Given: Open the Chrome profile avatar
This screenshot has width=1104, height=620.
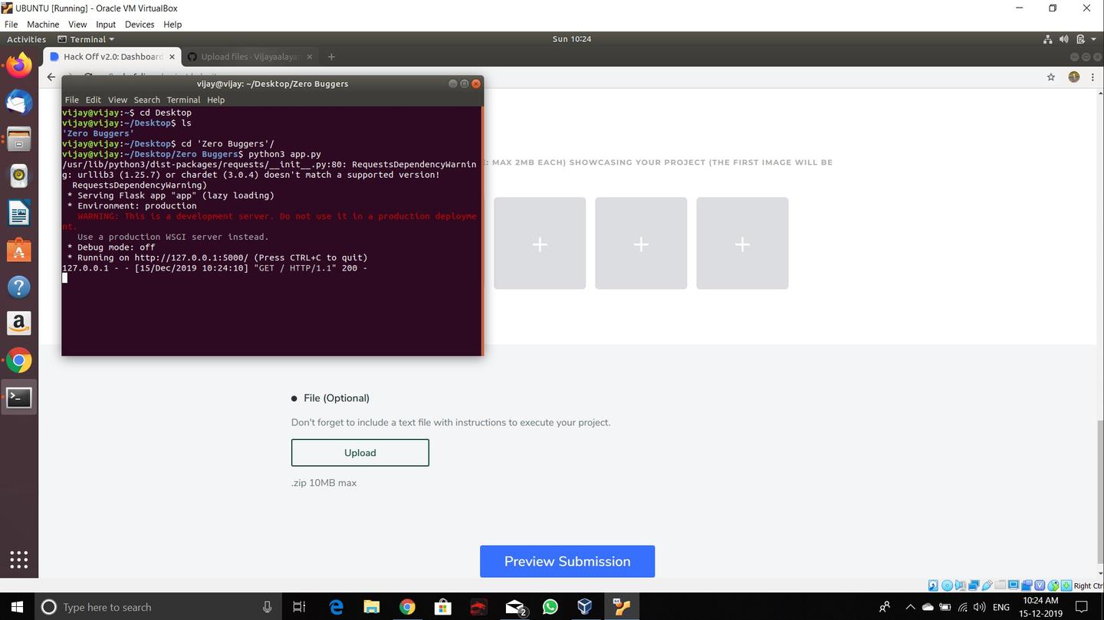Looking at the screenshot, I should coord(1073,77).
